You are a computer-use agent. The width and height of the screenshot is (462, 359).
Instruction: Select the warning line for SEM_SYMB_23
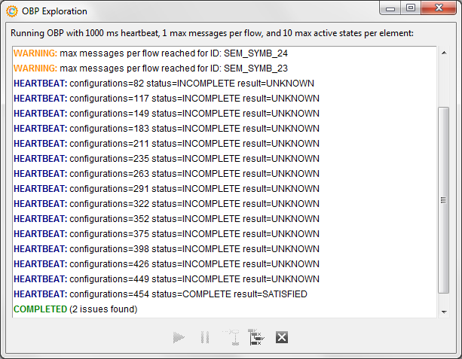click(151, 68)
